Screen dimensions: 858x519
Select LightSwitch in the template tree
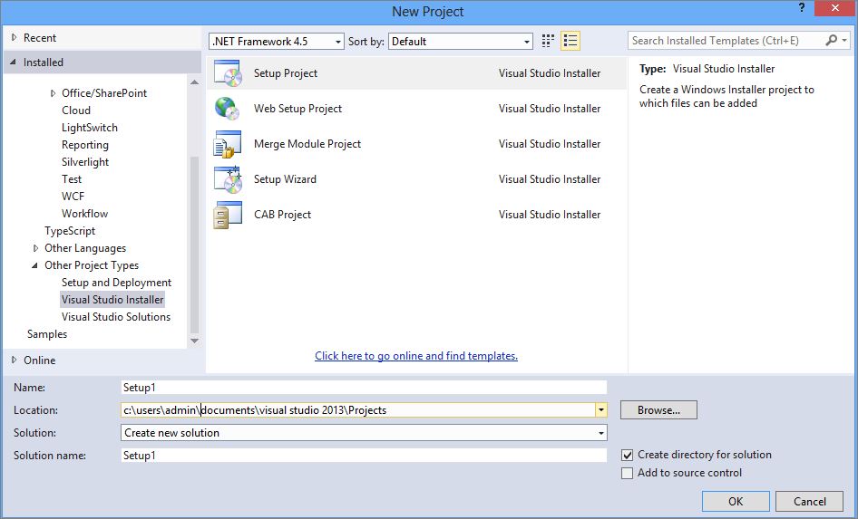coord(90,128)
